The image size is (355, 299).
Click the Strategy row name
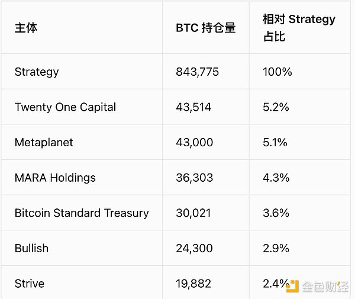[x=37, y=72]
